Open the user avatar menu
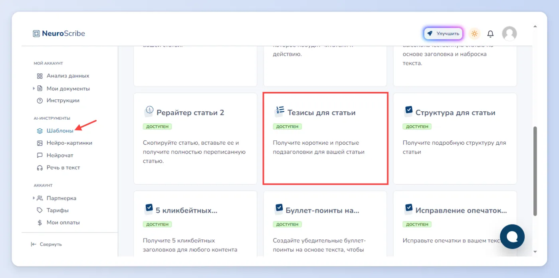Image resolution: width=559 pixels, height=278 pixels. (509, 34)
